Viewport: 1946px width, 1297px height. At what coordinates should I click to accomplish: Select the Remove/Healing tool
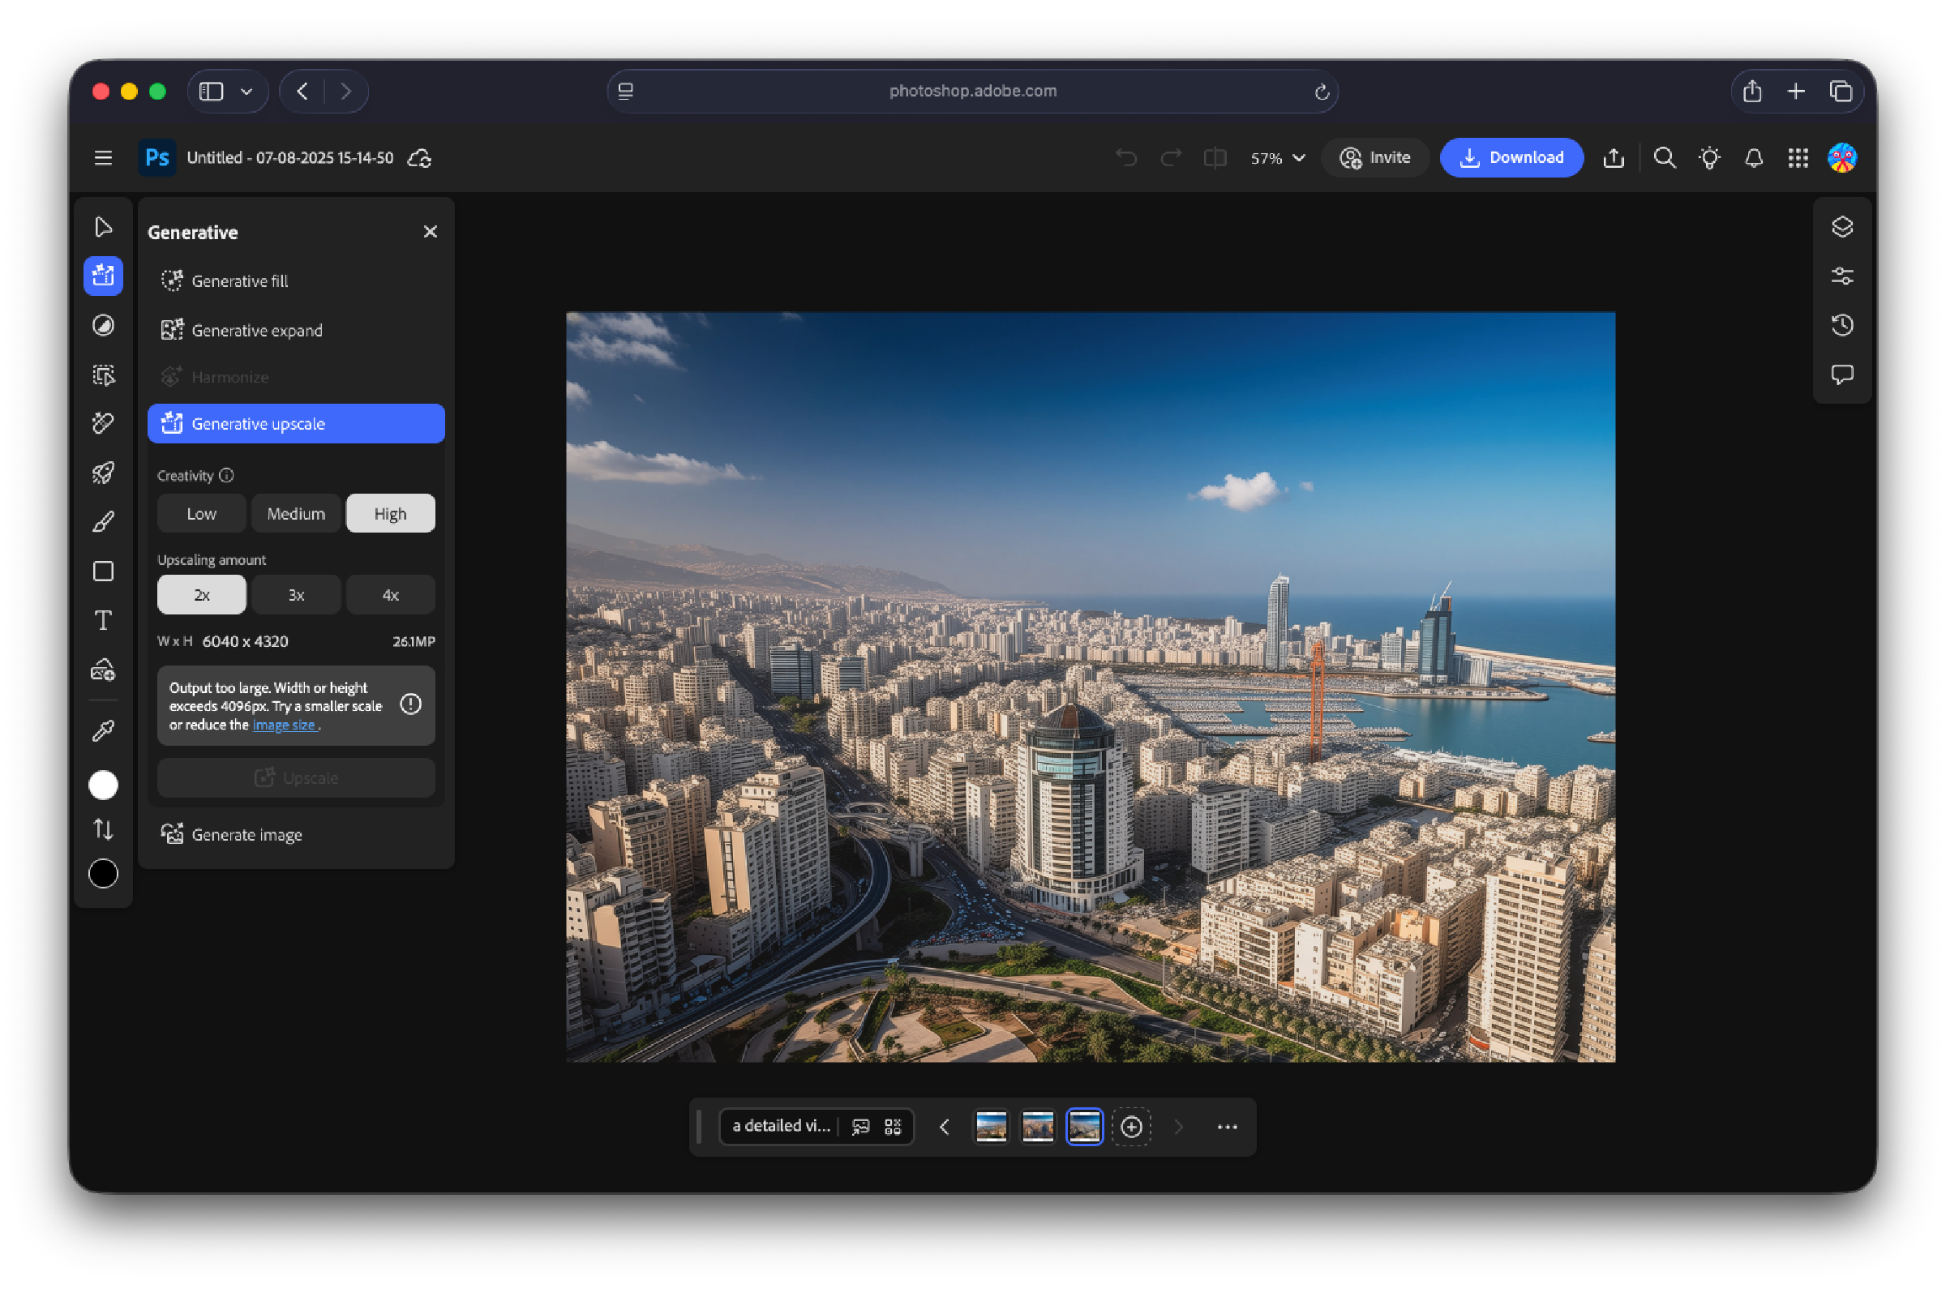(x=103, y=423)
